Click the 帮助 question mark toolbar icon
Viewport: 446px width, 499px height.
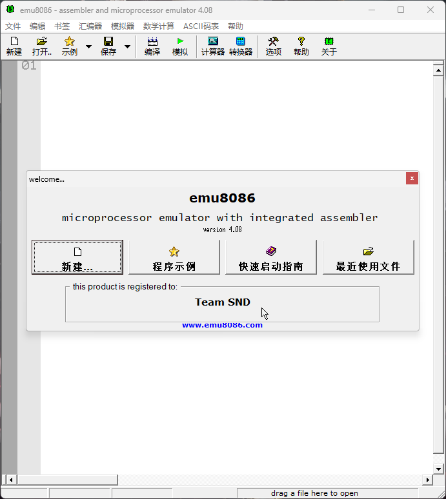coord(301,46)
